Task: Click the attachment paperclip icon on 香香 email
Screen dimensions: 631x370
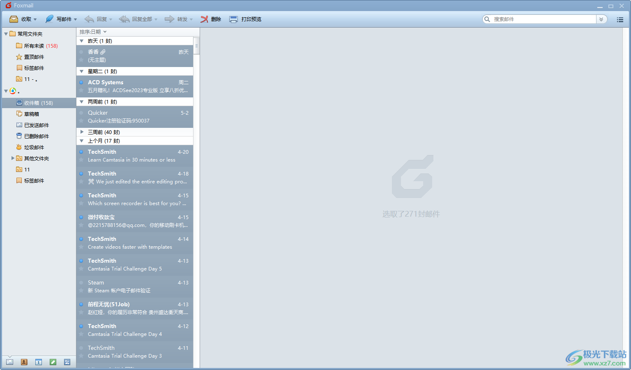Action: click(x=103, y=52)
